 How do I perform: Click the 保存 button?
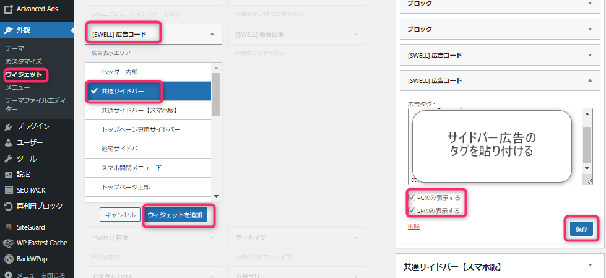coord(581,229)
